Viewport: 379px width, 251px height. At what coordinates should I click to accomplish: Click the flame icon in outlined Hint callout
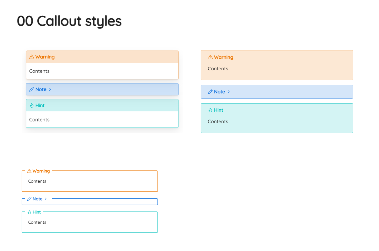point(29,212)
